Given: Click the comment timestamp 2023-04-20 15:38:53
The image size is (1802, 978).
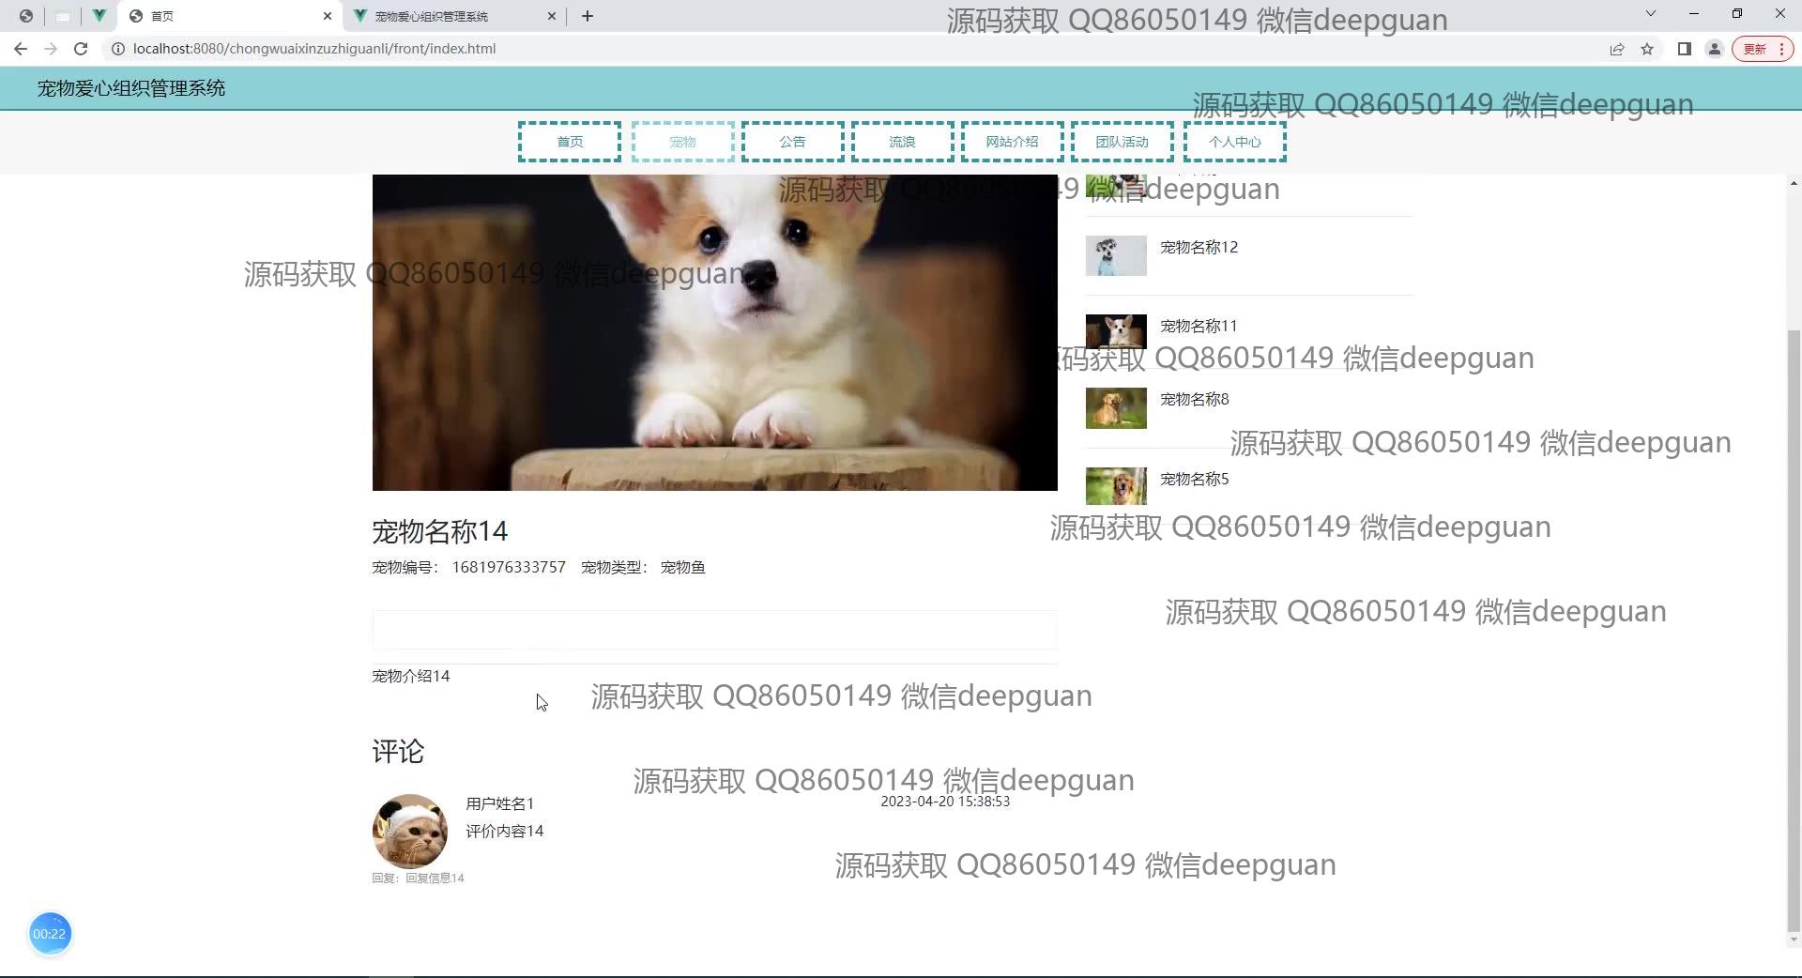Looking at the screenshot, I should [x=945, y=802].
